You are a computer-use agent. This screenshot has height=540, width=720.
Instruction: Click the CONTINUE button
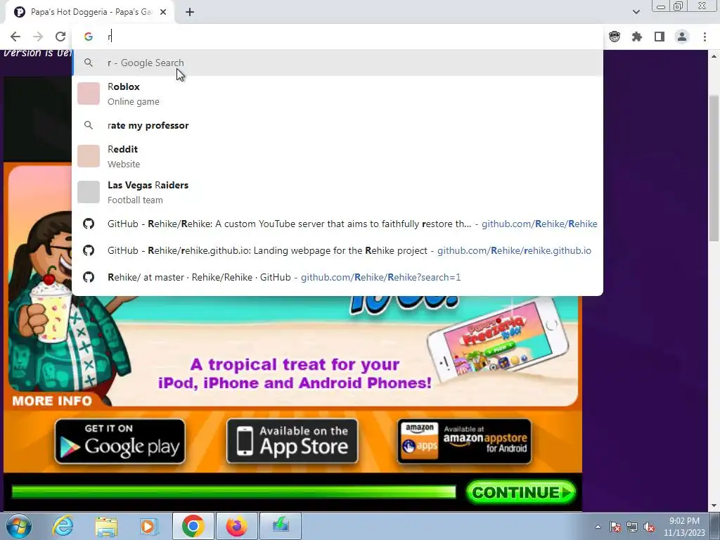click(x=521, y=493)
